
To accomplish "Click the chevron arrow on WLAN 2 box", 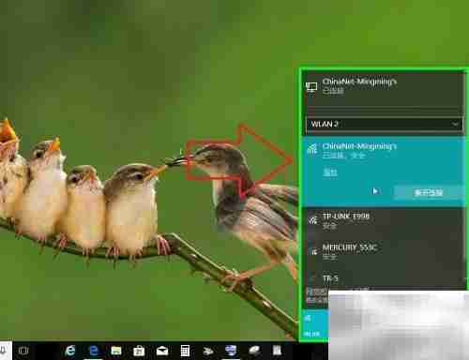I will point(455,125).
